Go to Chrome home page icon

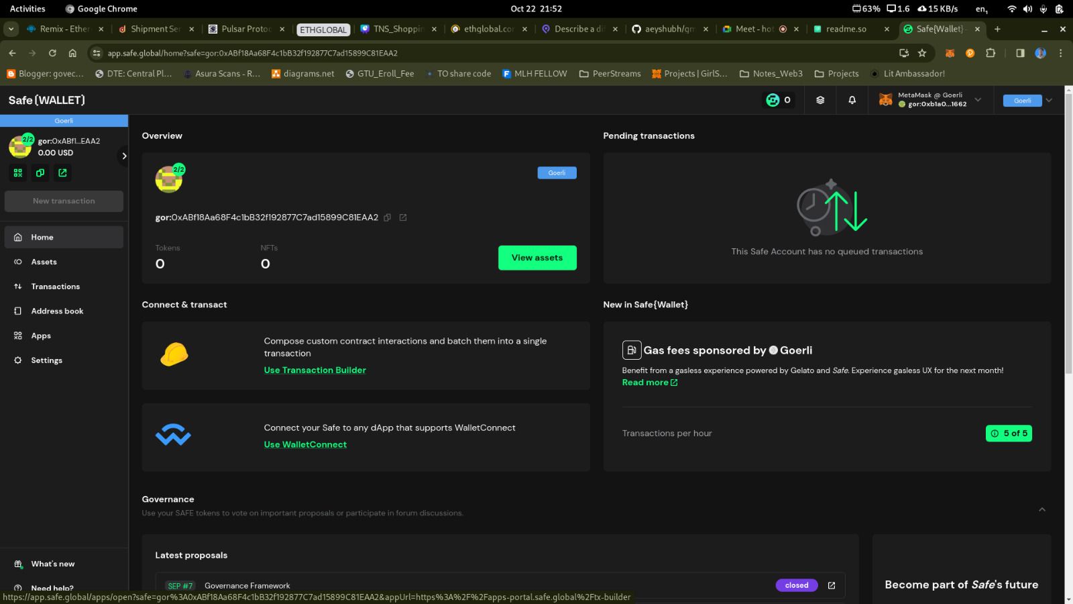(72, 53)
